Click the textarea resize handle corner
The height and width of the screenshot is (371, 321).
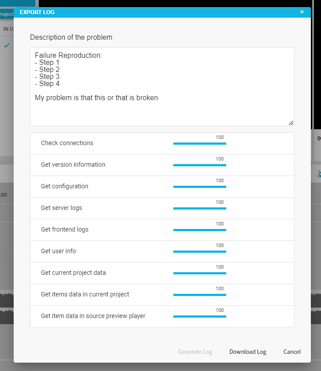pyautogui.click(x=291, y=123)
